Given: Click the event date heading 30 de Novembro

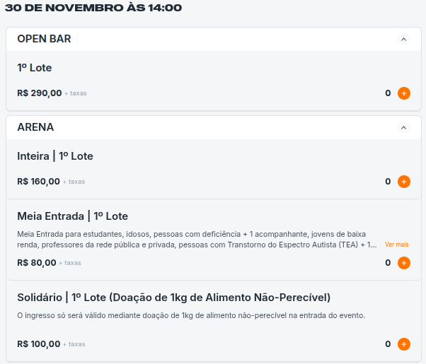Looking at the screenshot, I should pyautogui.click(x=93, y=8).
